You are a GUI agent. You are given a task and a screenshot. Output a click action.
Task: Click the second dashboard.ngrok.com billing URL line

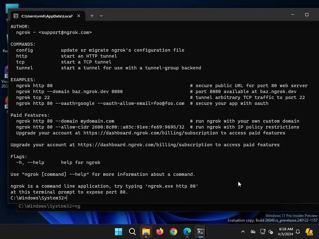145,145
